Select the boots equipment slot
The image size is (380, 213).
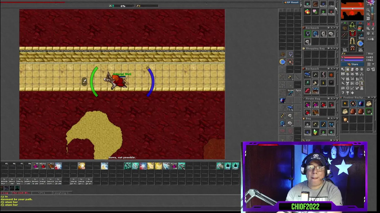[x=352, y=48]
